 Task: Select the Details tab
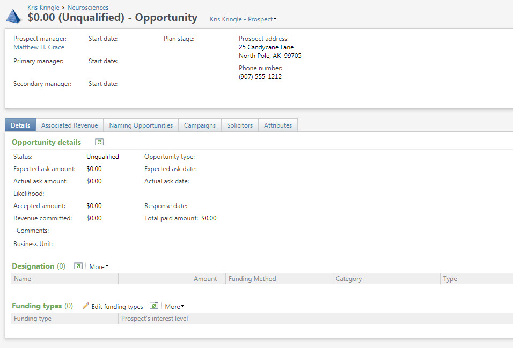coord(20,125)
